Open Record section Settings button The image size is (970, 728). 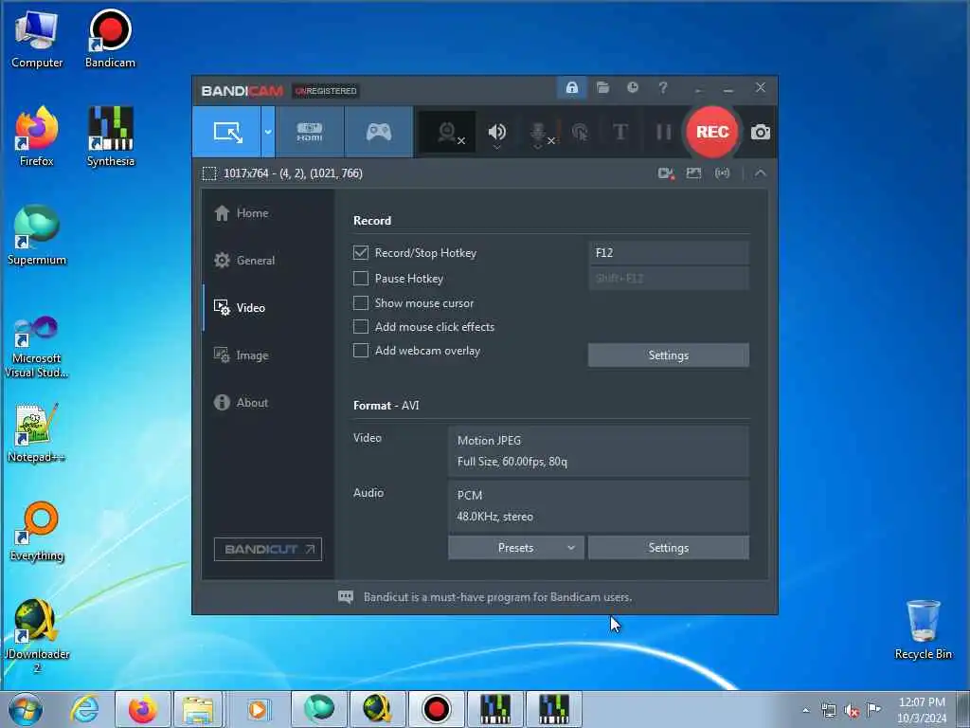(x=668, y=355)
